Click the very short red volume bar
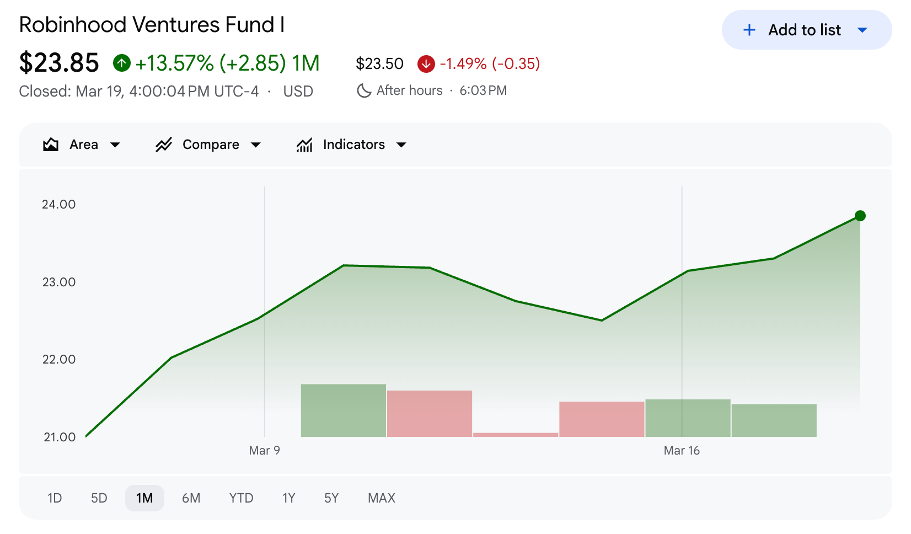 click(x=516, y=435)
